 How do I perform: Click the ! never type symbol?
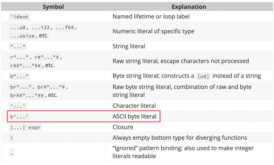point(12,138)
